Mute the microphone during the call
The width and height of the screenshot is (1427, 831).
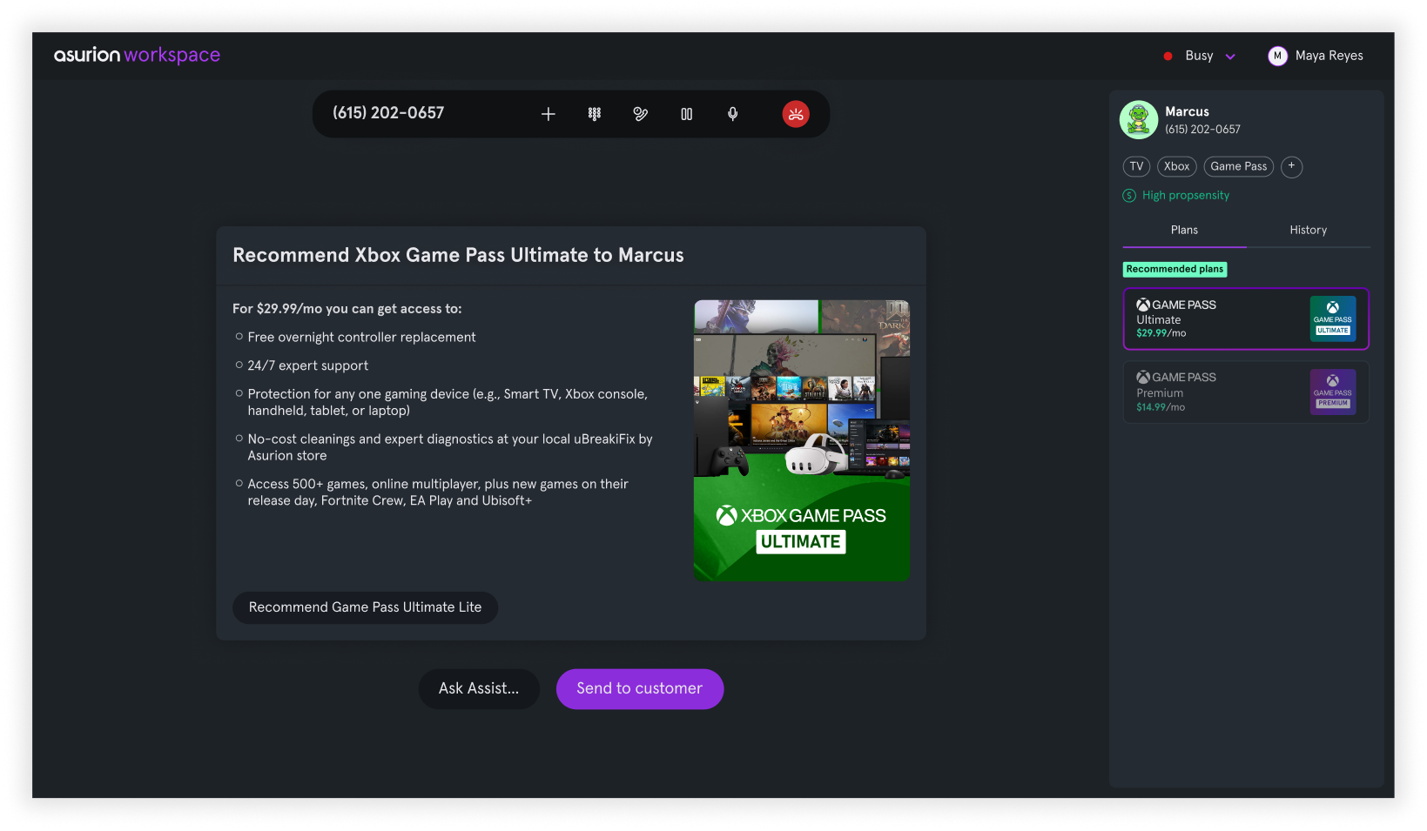[x=732, y=113]
